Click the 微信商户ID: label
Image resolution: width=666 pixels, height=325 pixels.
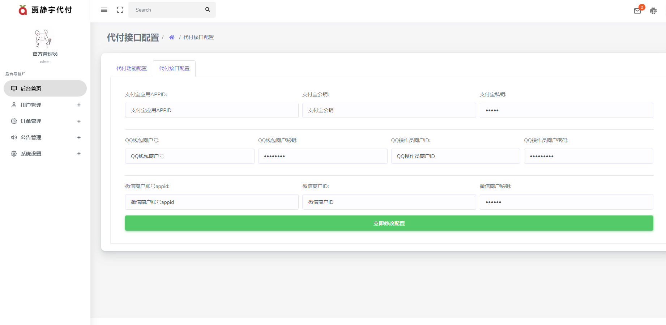[316, 186]
